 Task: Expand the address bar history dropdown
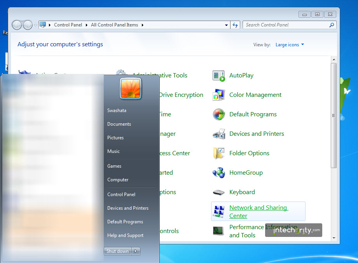point(226,25)
